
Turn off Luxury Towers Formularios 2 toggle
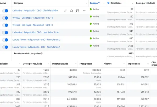(5, 40)
